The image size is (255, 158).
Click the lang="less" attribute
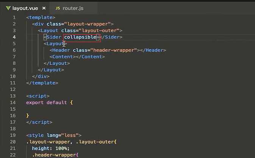63,135
